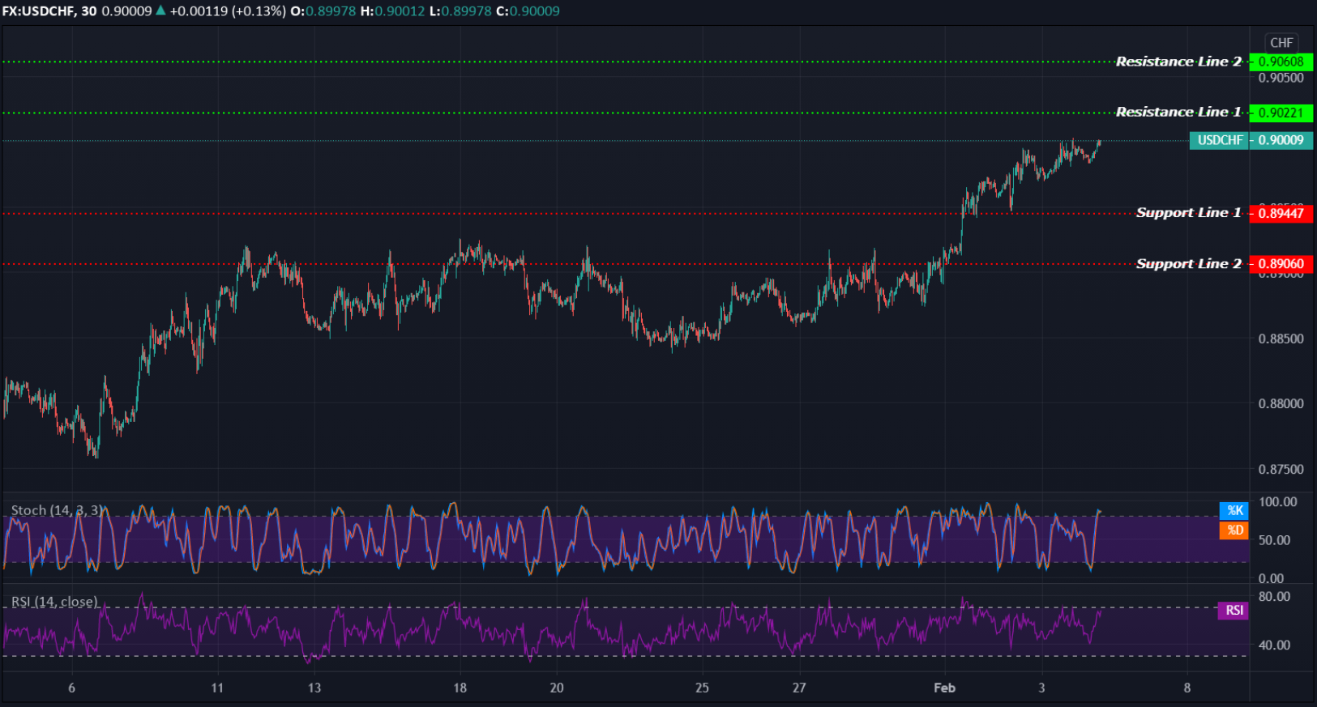Click the 6 date label on time axis
The image size is (1317, 707).
point(71,688)
